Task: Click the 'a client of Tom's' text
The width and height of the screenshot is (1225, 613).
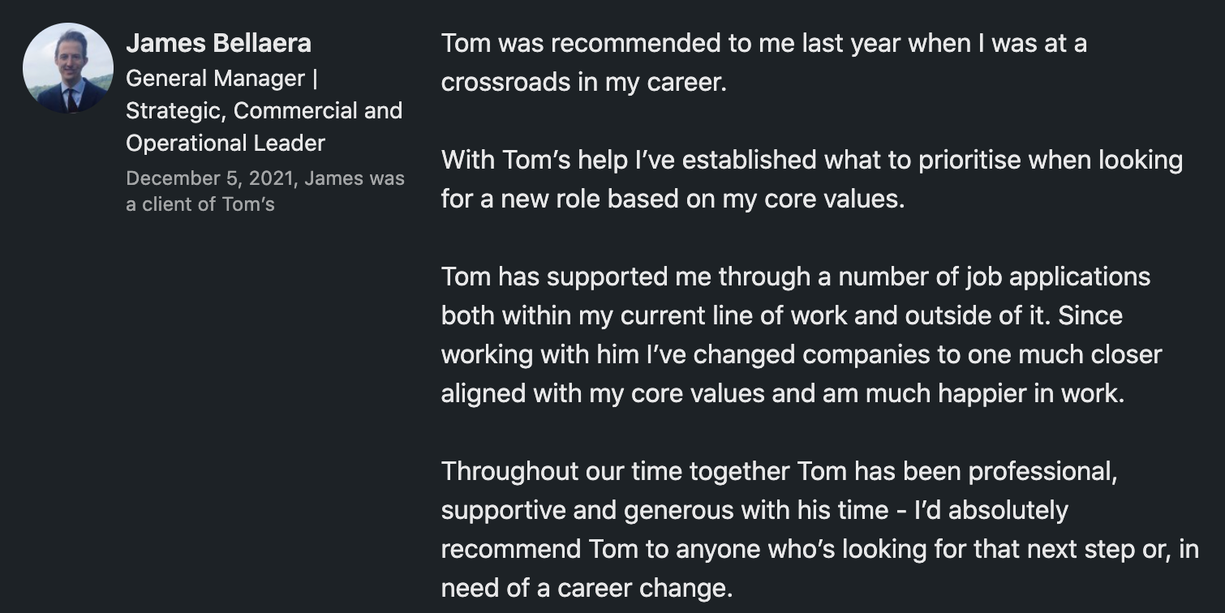Action: click(200, 204)
